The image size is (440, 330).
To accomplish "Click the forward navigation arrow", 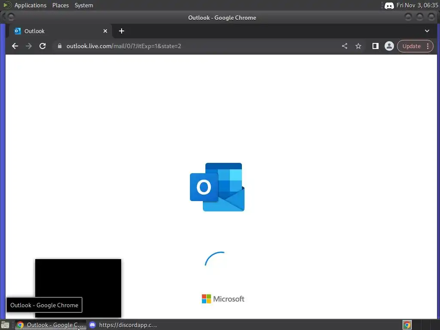I will pos(29,46).
